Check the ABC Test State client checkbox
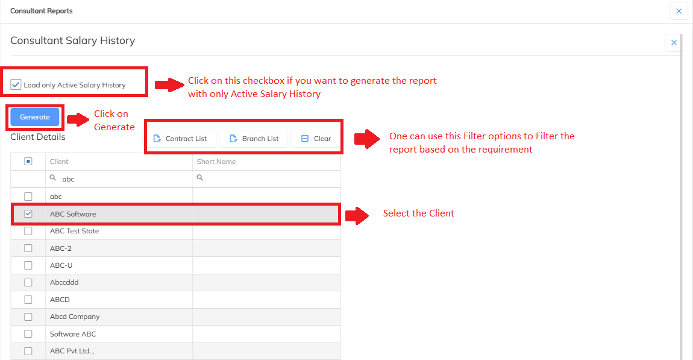Image resolution: width=693 pixels, height=360 pixels. pos(28,231)
